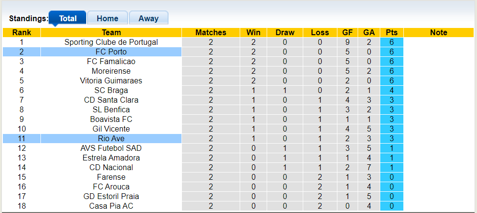Click the Moreirense team name
The height and width of the screenshot is (213, 477).
[111, 71]
